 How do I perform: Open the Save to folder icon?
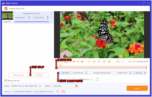point(63,91)
